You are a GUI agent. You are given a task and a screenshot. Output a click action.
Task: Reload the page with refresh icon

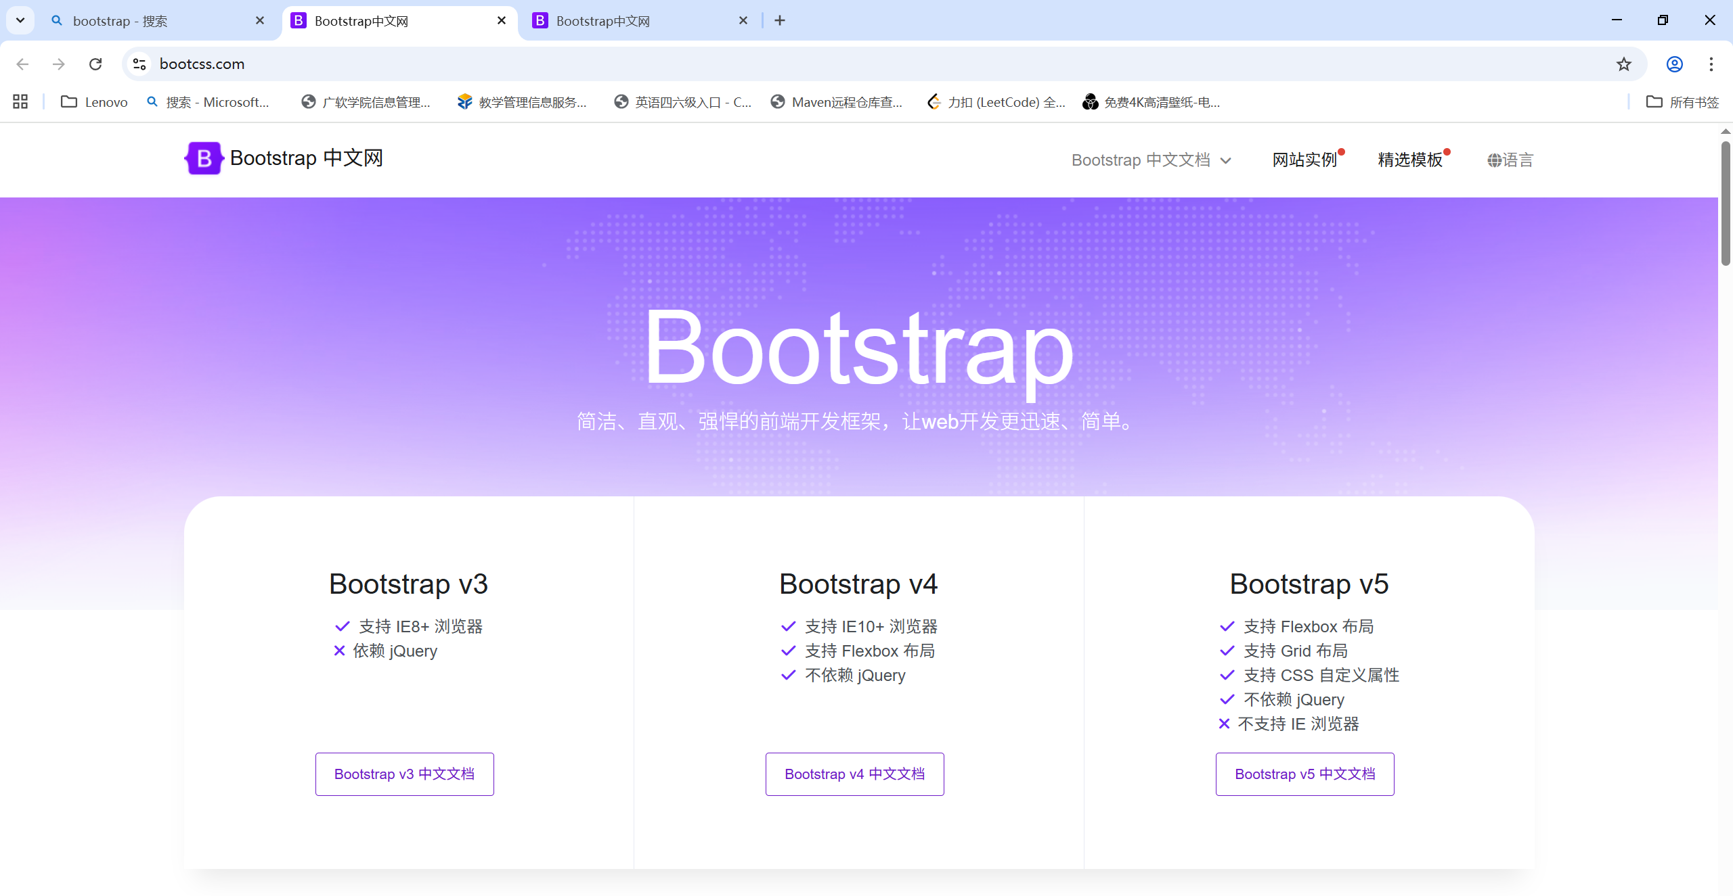(x=95, y=64)
